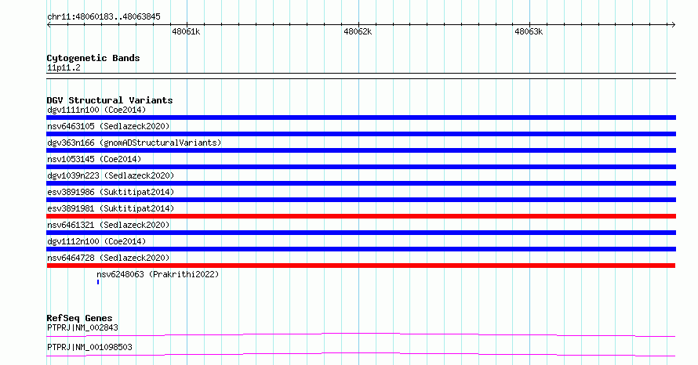Click the PTPRJ|NM_002843 gene label

tap(82, 327)
